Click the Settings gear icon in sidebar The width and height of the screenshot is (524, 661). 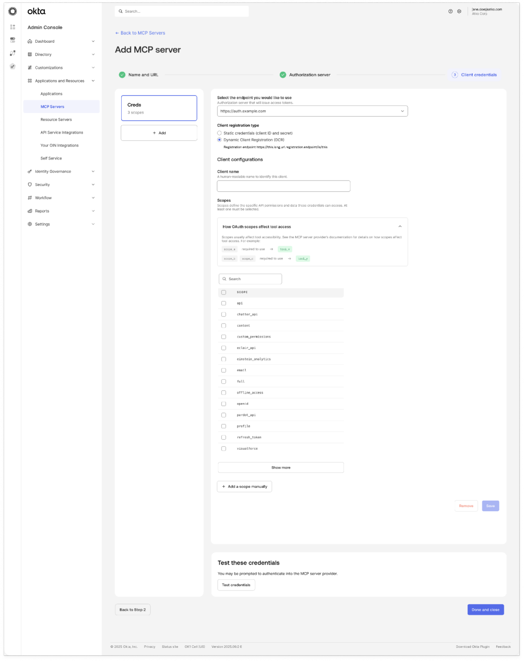coord(30,224)
